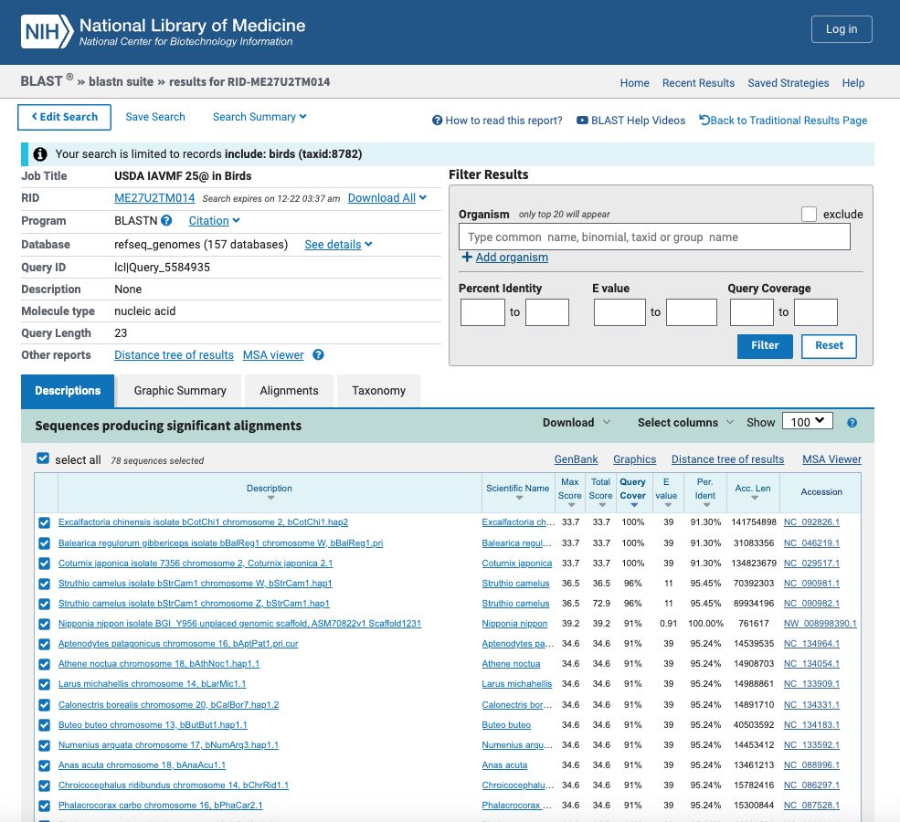The height and width of the screenshot is (822, 900).
Task: Open BLASTN program help question icon
Action: coord(166,220)
